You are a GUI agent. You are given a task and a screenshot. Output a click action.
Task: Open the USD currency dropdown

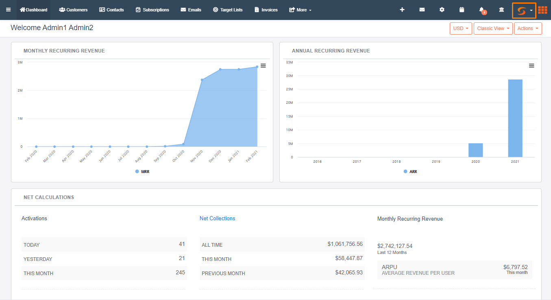[x=460, y=28]
